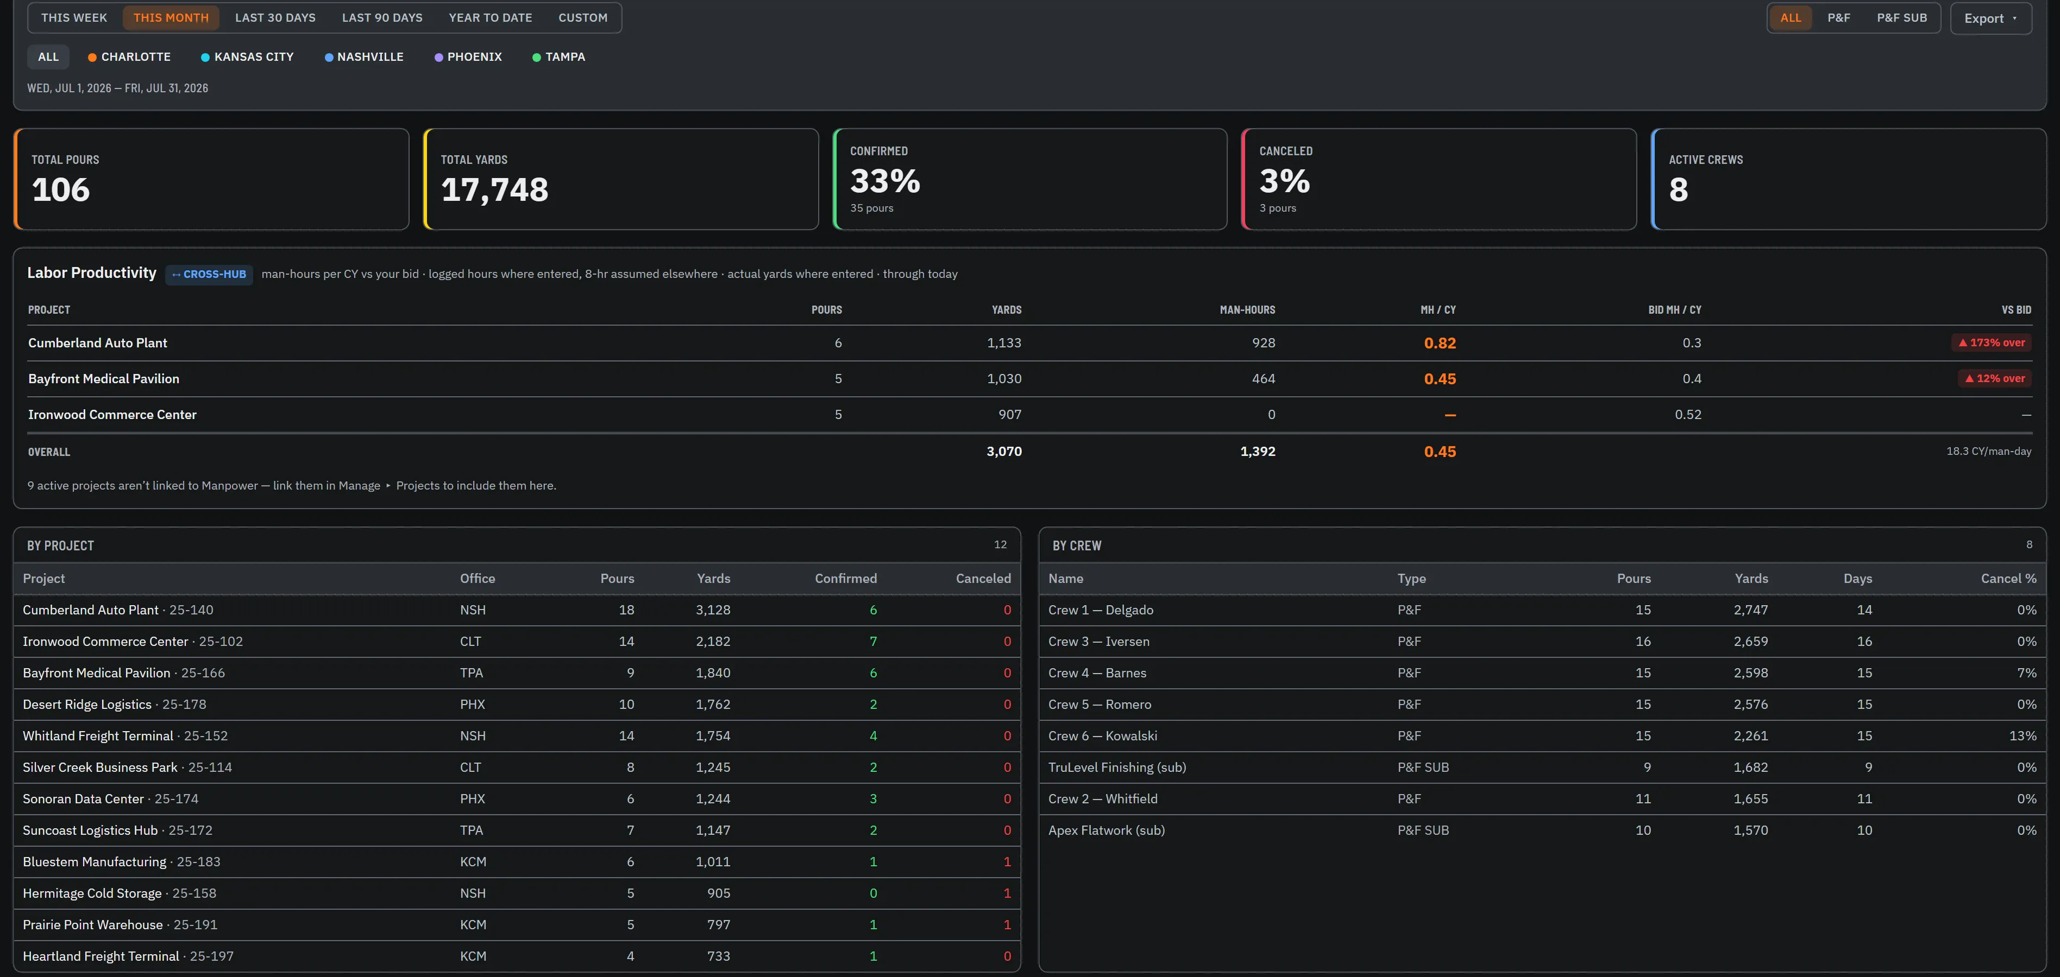Select Suncoast Logistics Hub 25-172 row

click(x=517, y=830)
